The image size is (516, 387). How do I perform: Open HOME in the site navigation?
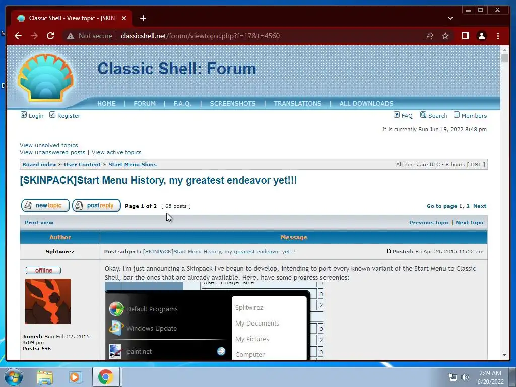pos(106,104)
